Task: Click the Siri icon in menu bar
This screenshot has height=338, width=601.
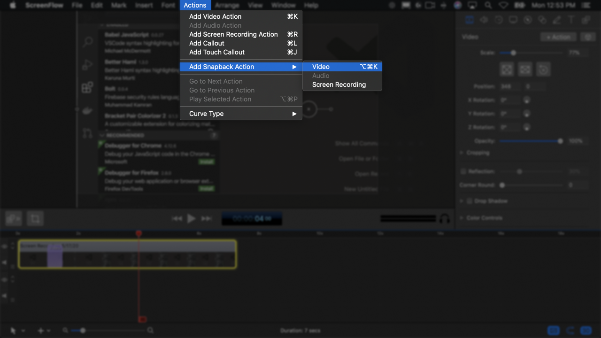Action: point(458,5)
